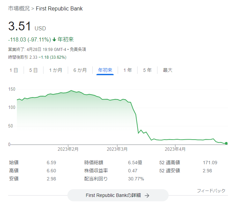The width and height of the screenshot is (232, 203).
Task: Click the 2023年2月 axis label
Action: coord(68,149)
